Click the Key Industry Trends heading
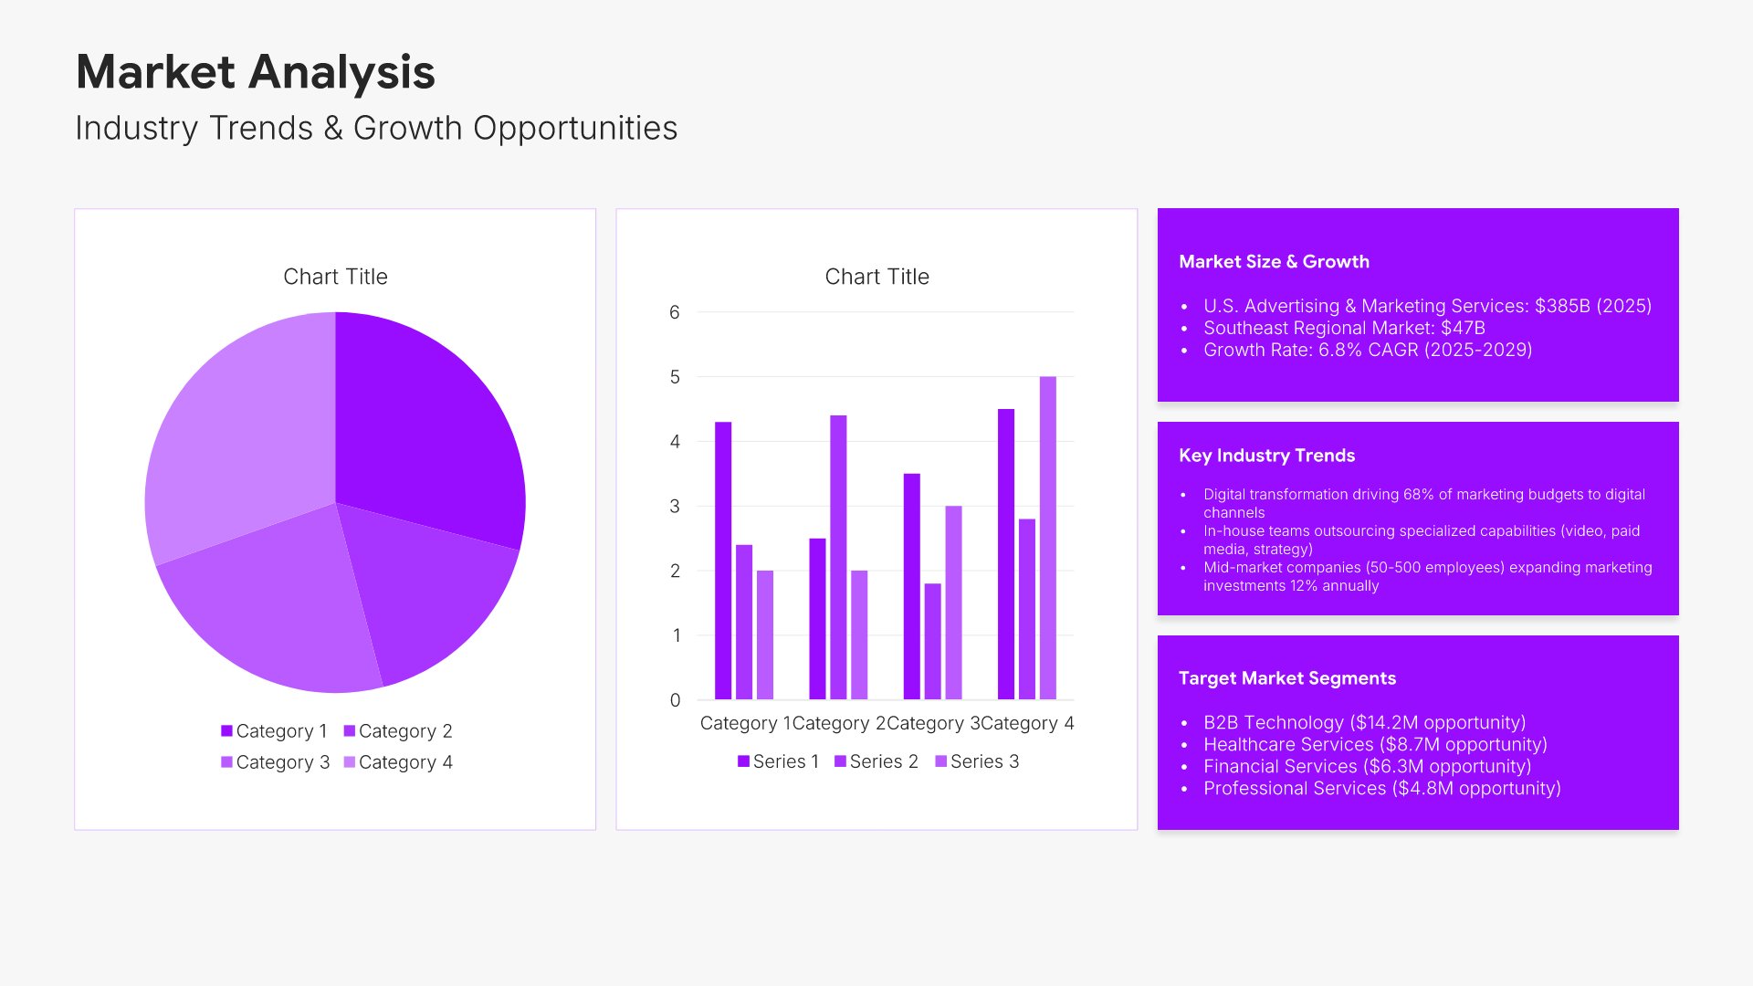 (x=1266, y=456)
